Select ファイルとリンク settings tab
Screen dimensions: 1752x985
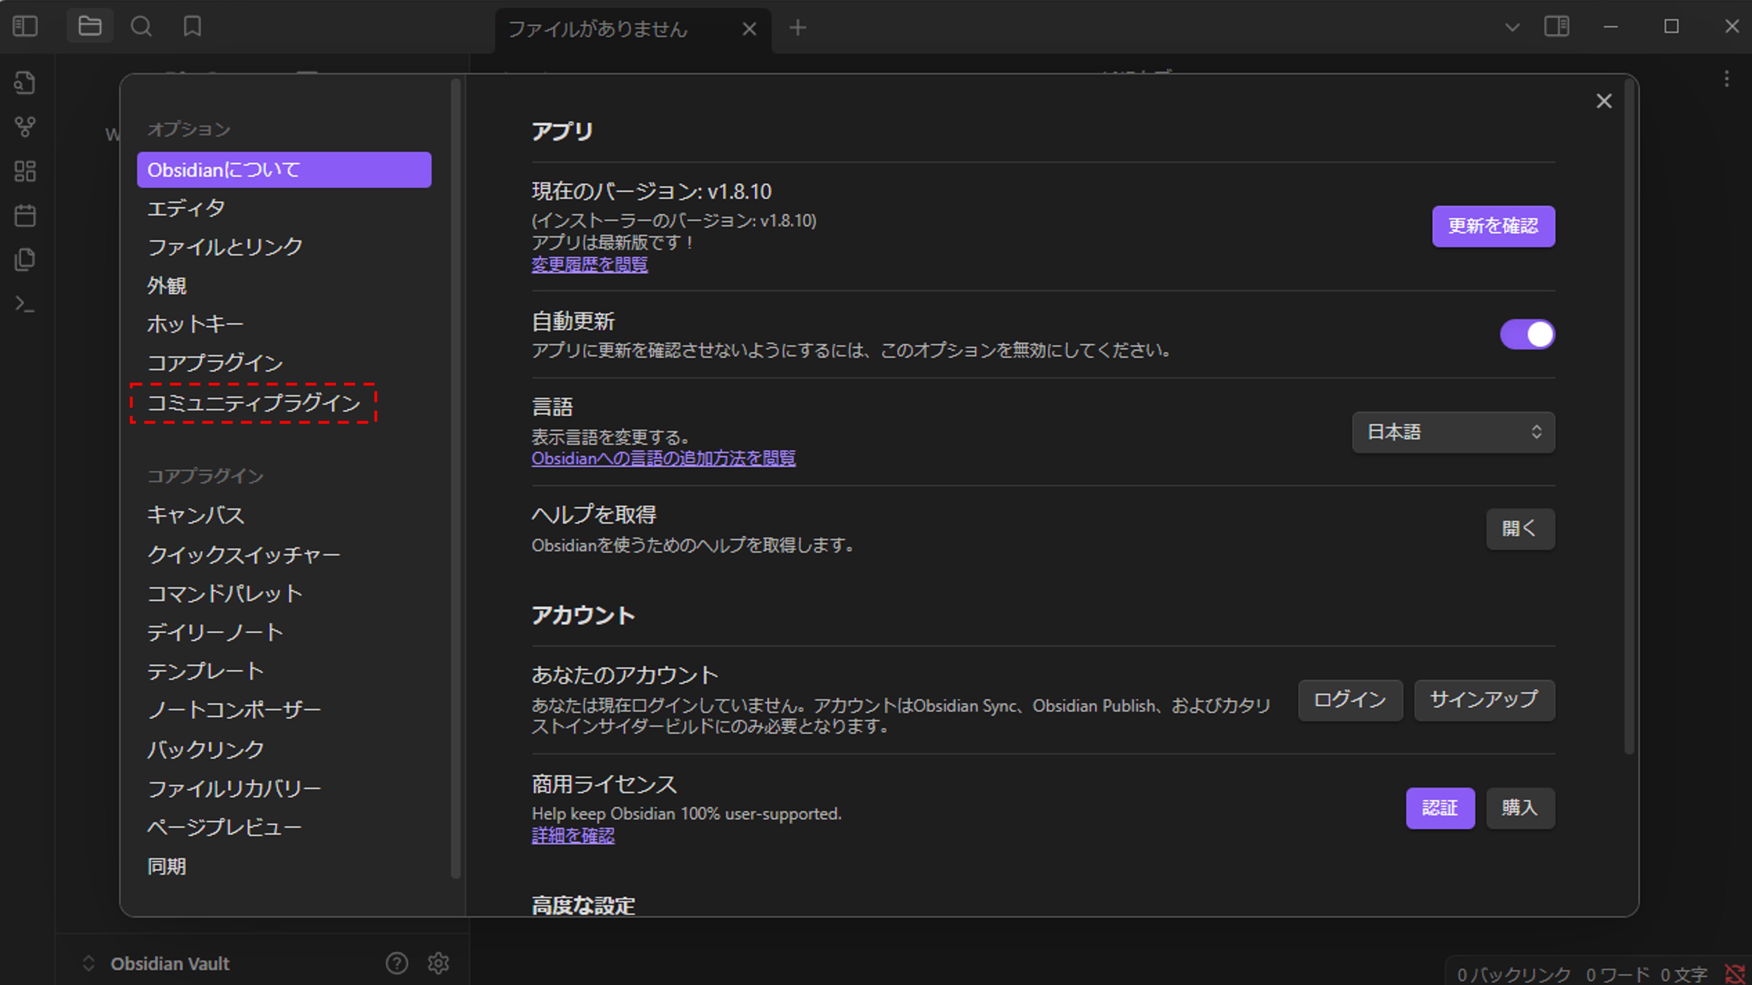284,247
